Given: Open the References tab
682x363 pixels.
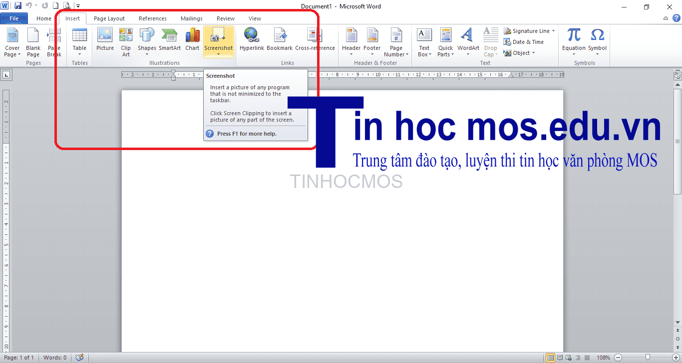Looking at the screenshot, I should click(153, 18).
